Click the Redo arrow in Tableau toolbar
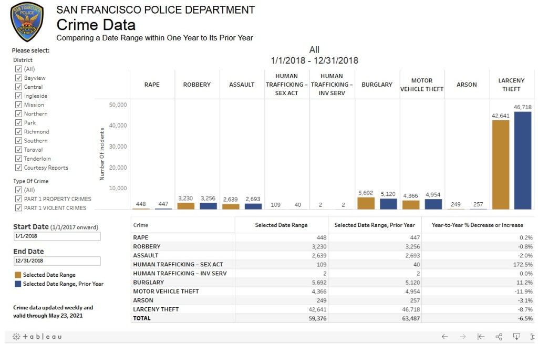538x344 pixels. pos(463,336)
